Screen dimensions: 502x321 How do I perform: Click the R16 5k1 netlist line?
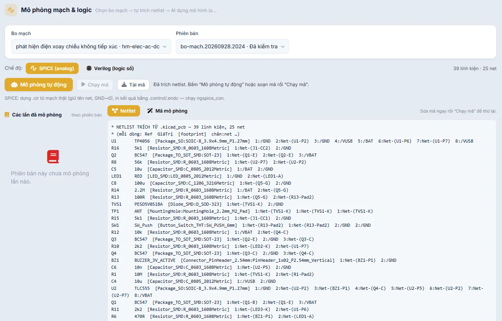201,148
